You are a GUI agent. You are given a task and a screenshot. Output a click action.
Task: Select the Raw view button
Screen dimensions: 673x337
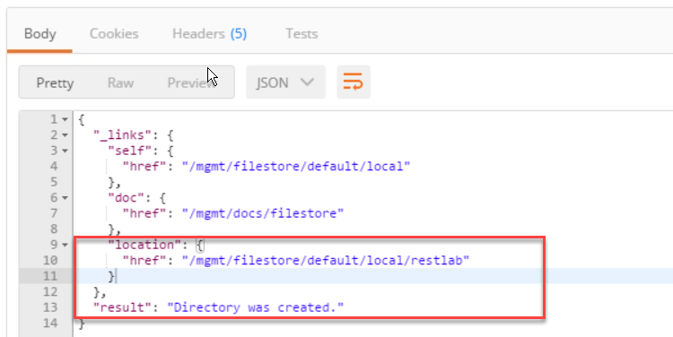click(120, 82)
